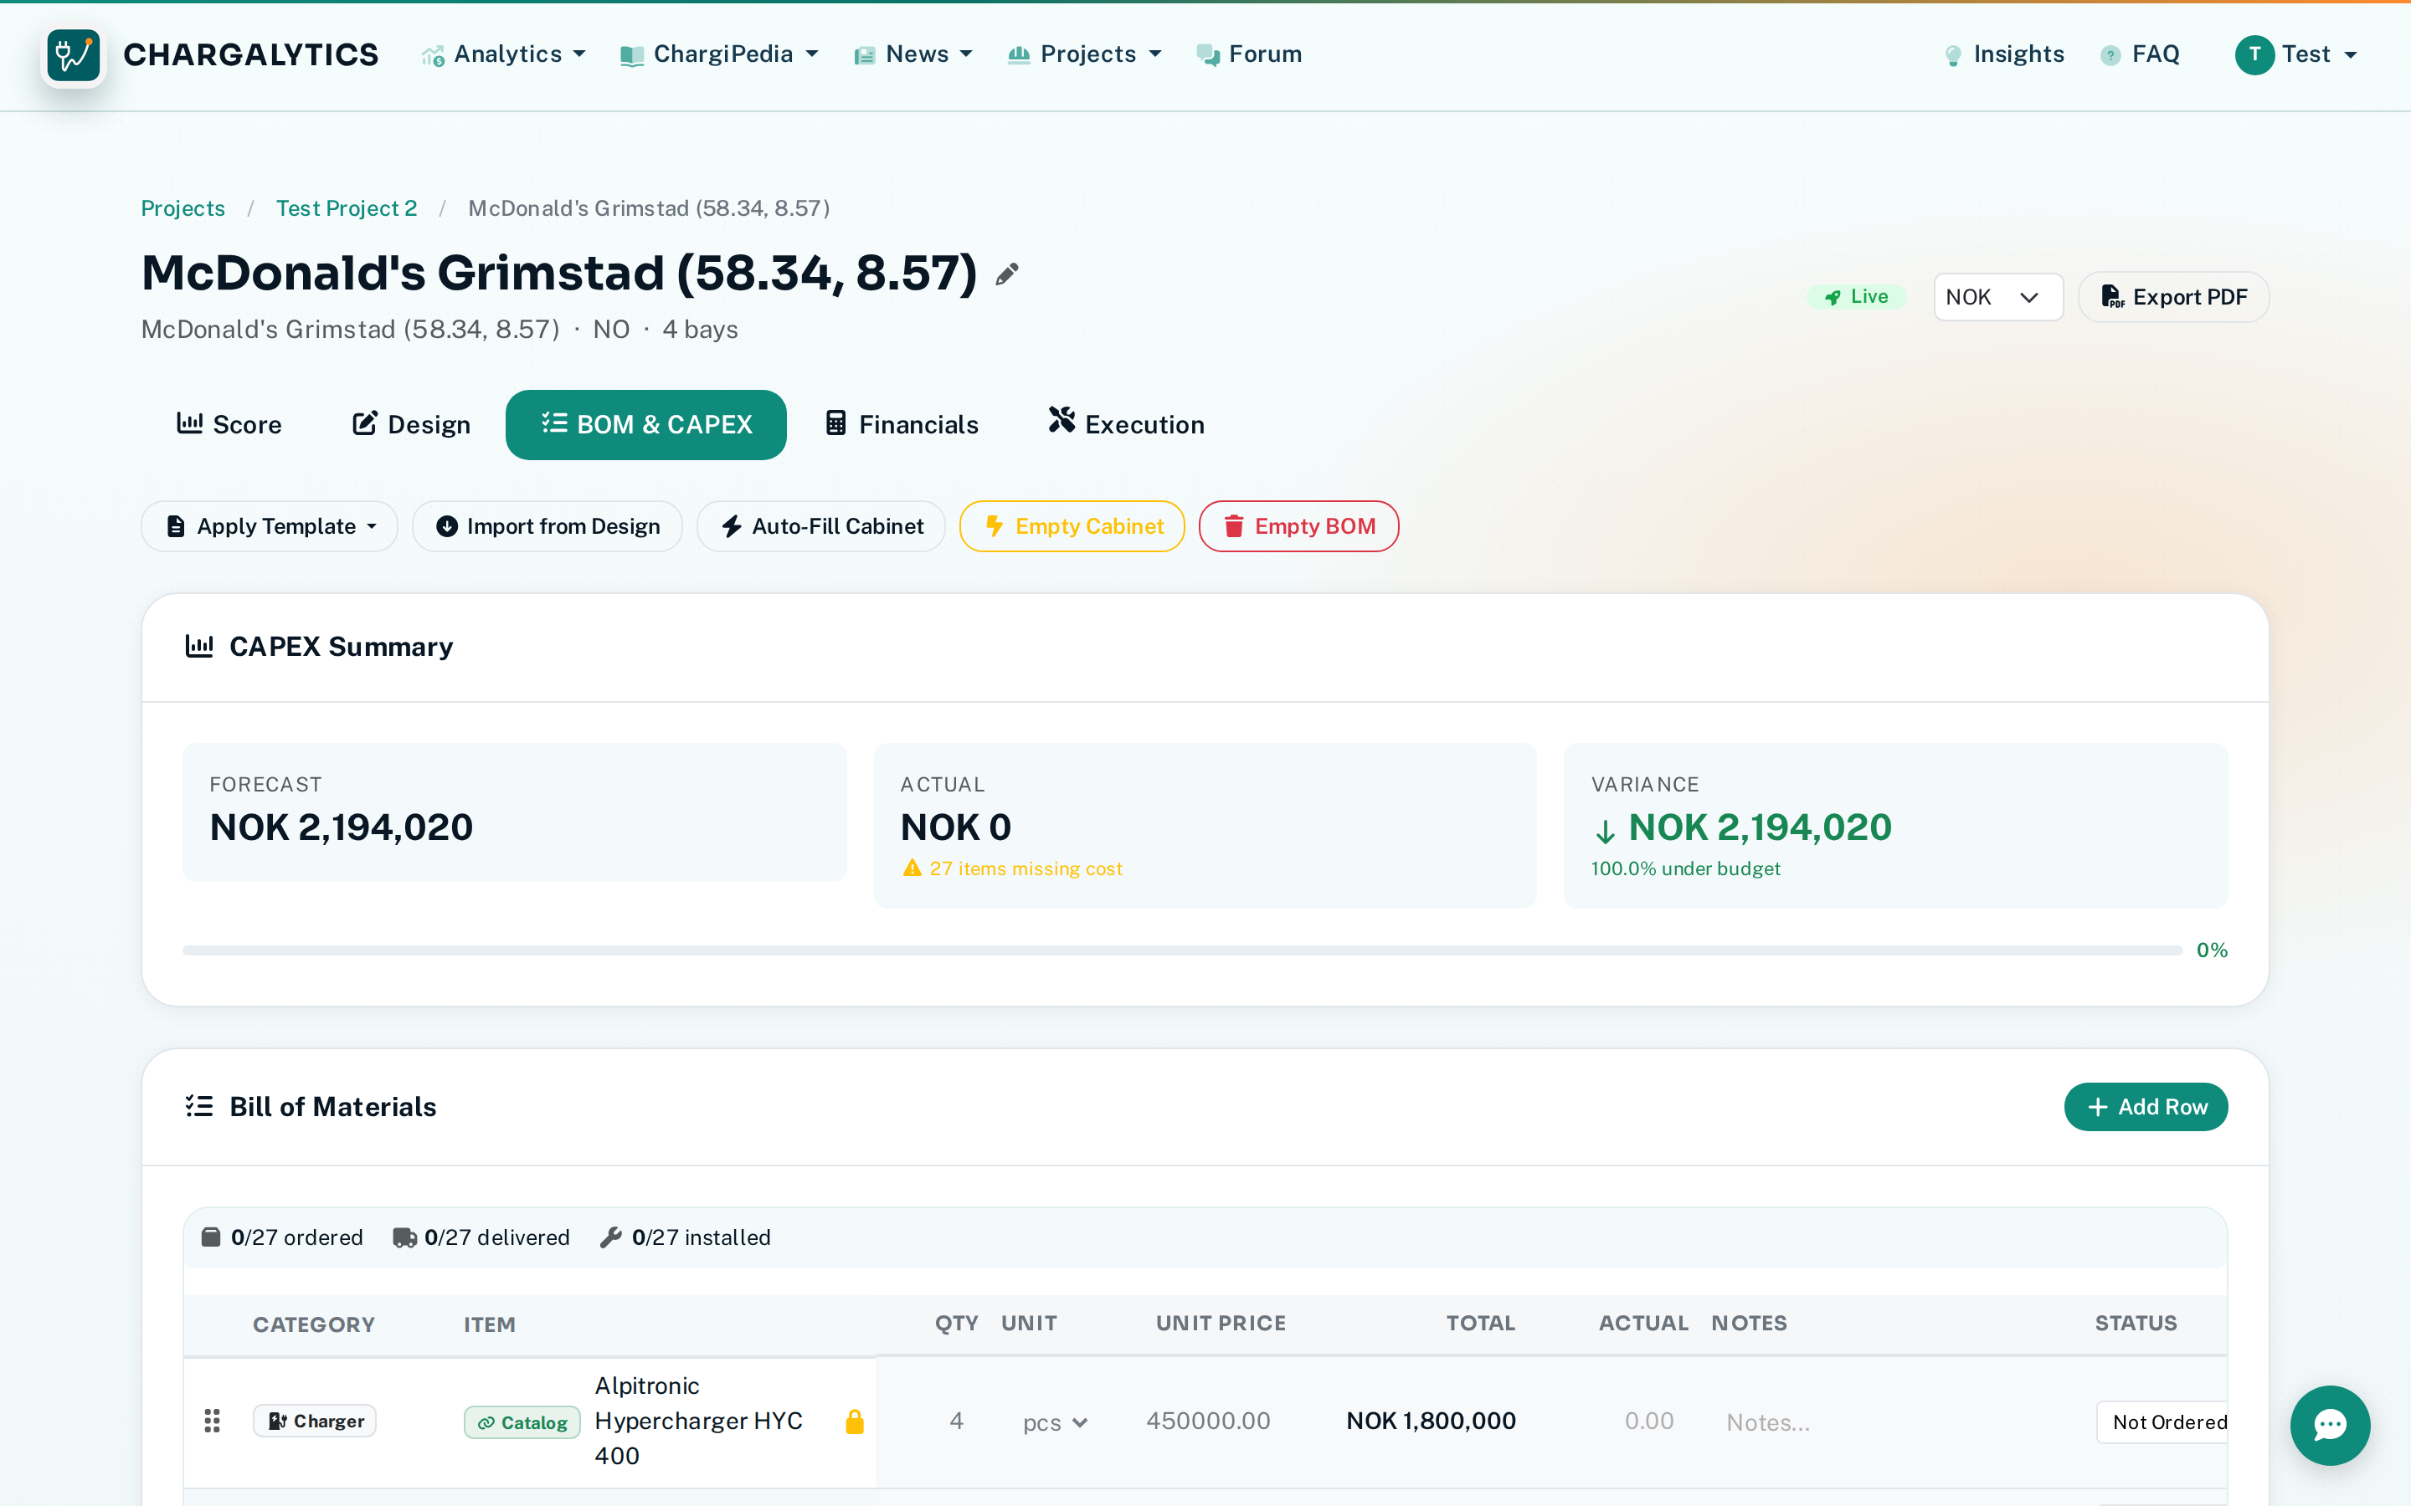2411x1506 pixels.
Task: Open the Financials tab
Action: (x=902, y=424)
